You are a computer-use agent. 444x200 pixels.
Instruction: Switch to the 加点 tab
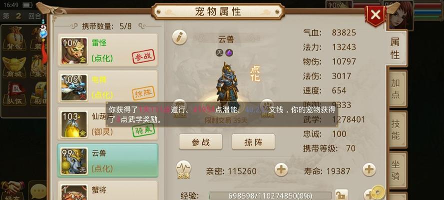pos(396,88)
